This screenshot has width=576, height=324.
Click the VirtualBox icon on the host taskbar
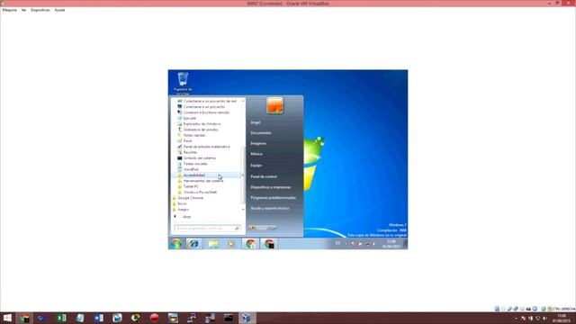point(247,318)
